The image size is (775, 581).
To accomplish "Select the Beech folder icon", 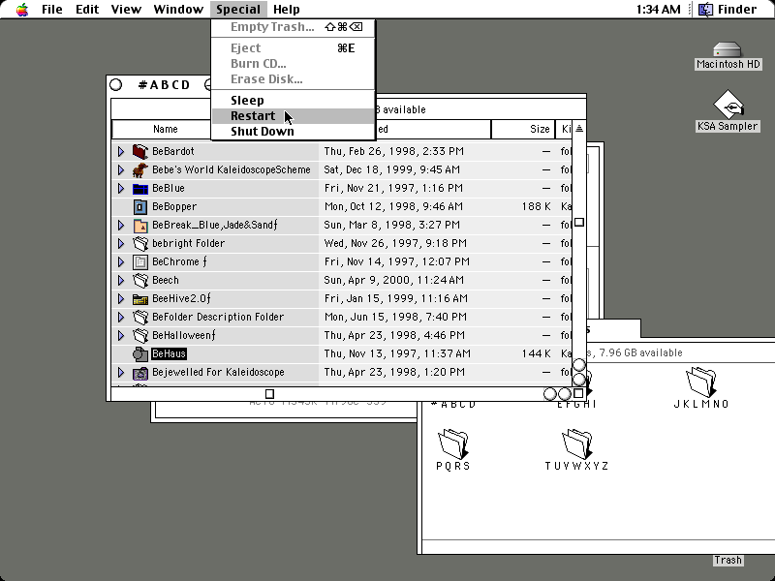I will pos(140,280).
